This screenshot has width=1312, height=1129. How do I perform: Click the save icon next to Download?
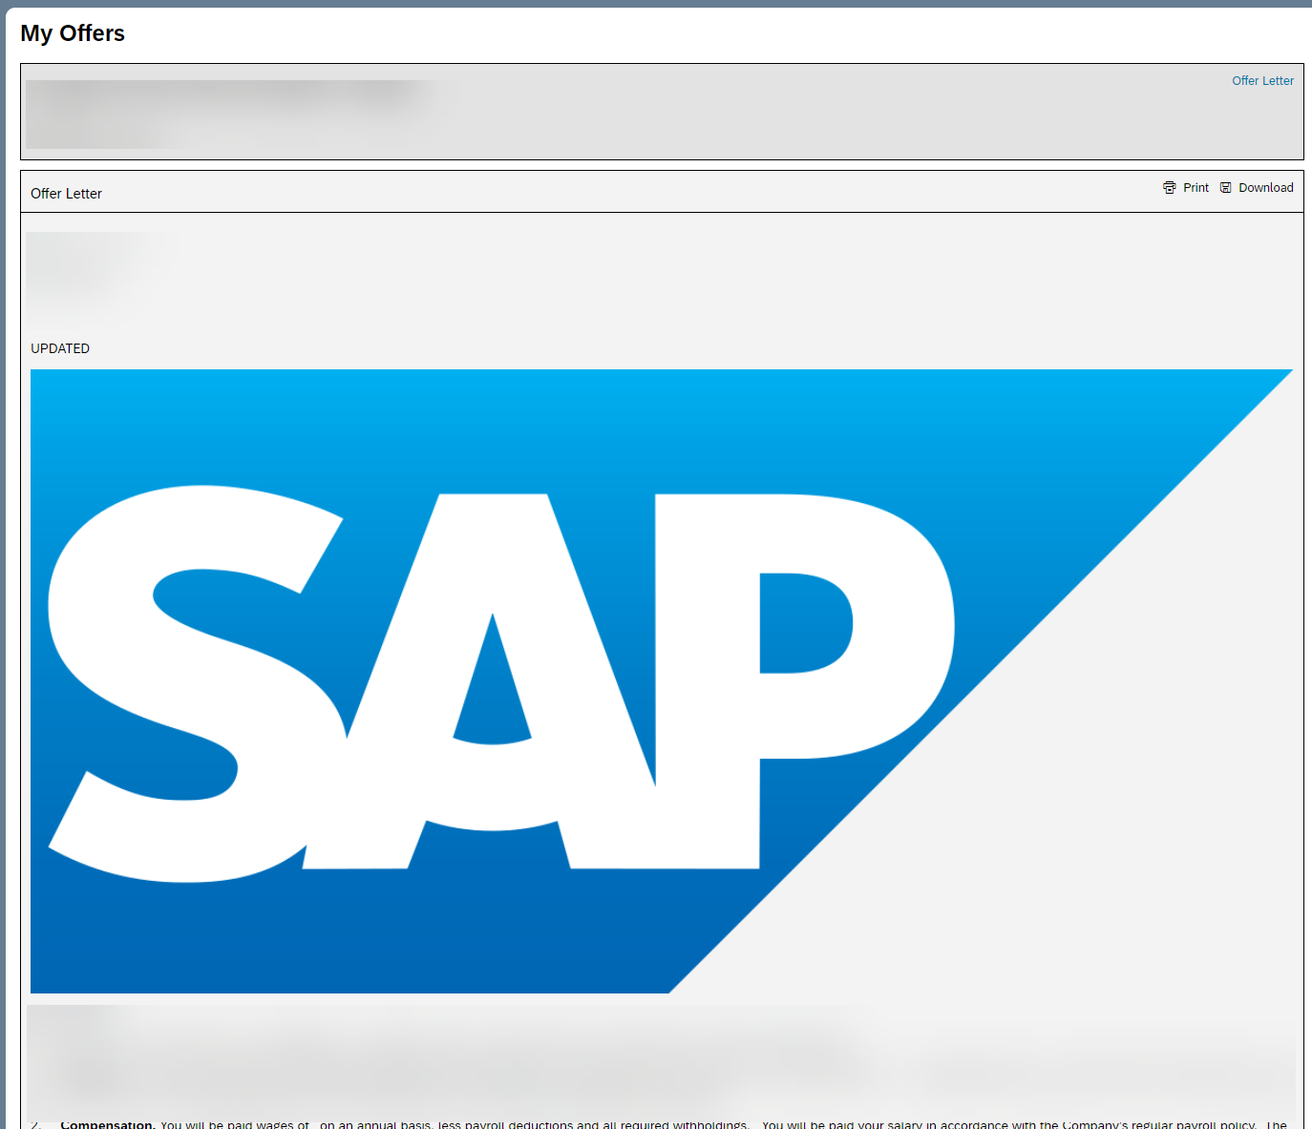[1226, 188]
